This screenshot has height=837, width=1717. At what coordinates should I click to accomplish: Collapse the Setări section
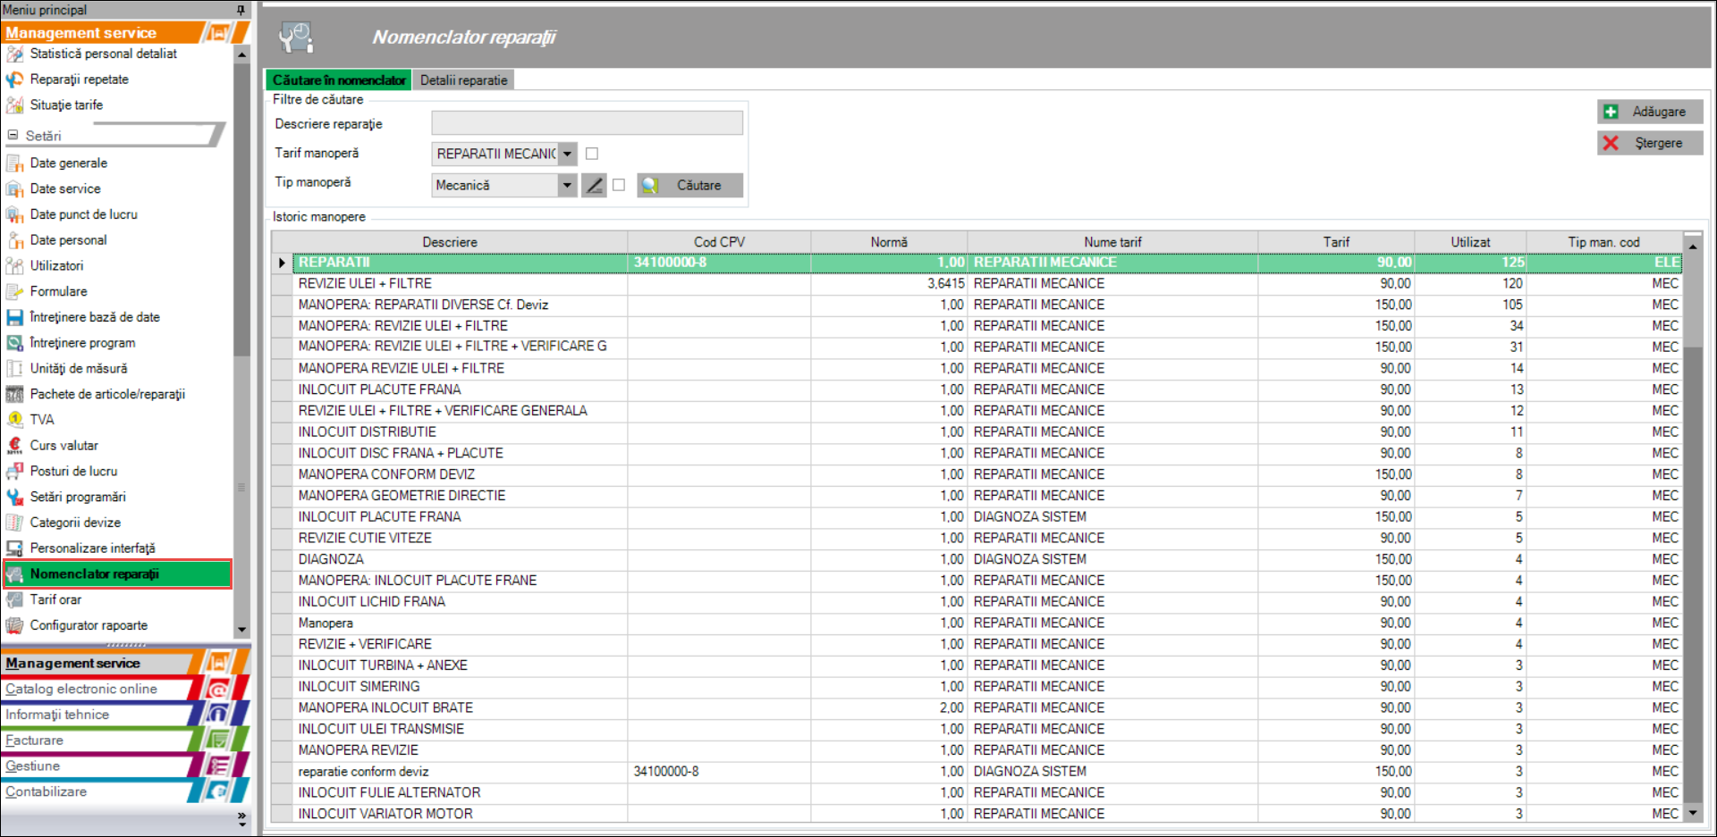coord(13,136)
